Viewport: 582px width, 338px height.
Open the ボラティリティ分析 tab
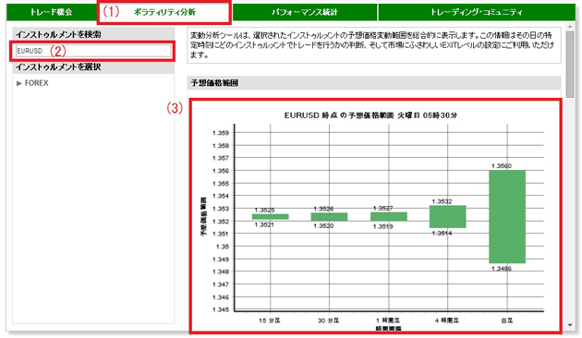(164, 12)
